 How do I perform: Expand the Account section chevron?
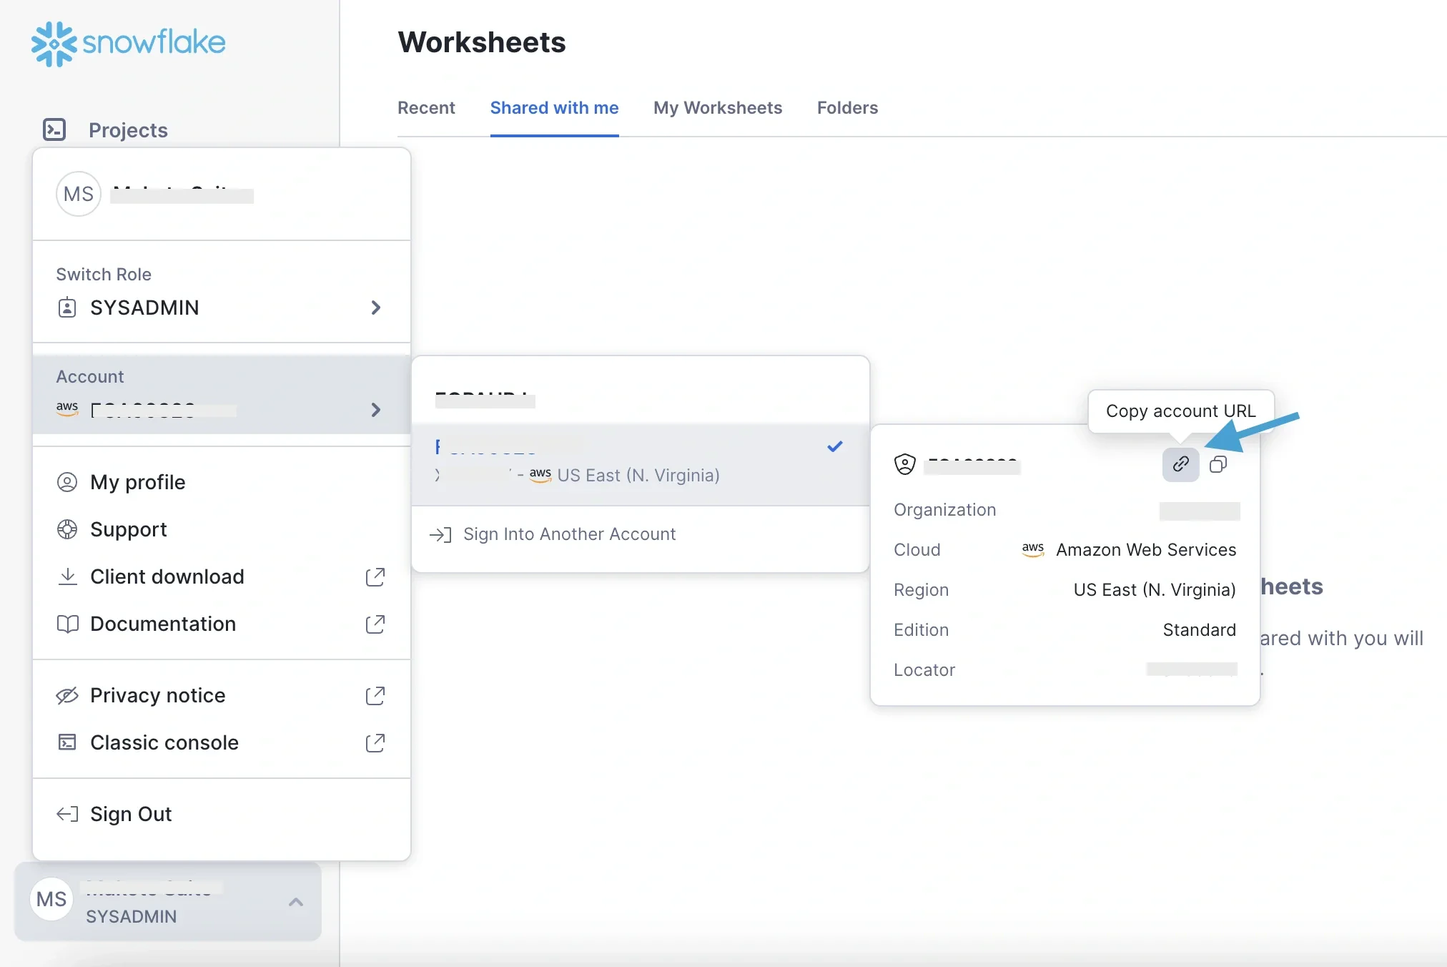tap(376, 409)
